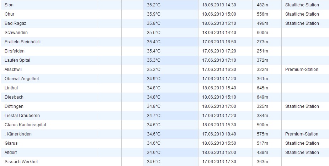The height and width of the screenshot is (166, 329).
Task: Open the Diesbach station entry
Action: click(14, 97)
